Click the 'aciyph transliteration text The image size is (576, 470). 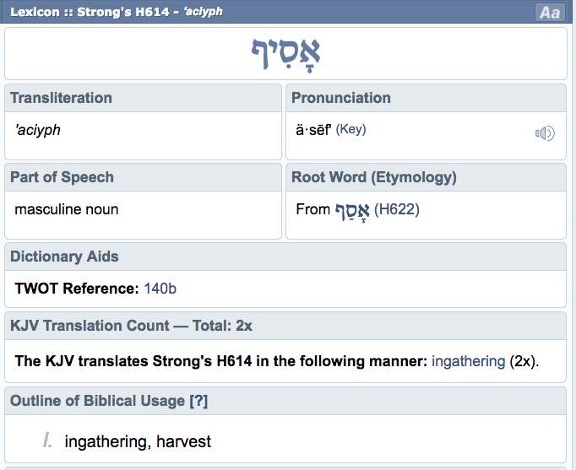[x=38, y=130]
